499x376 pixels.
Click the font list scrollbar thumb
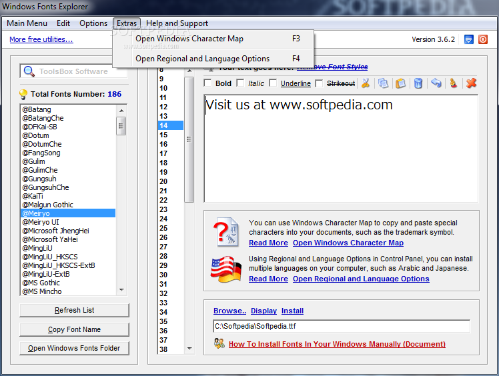click(x=121, y=126)
